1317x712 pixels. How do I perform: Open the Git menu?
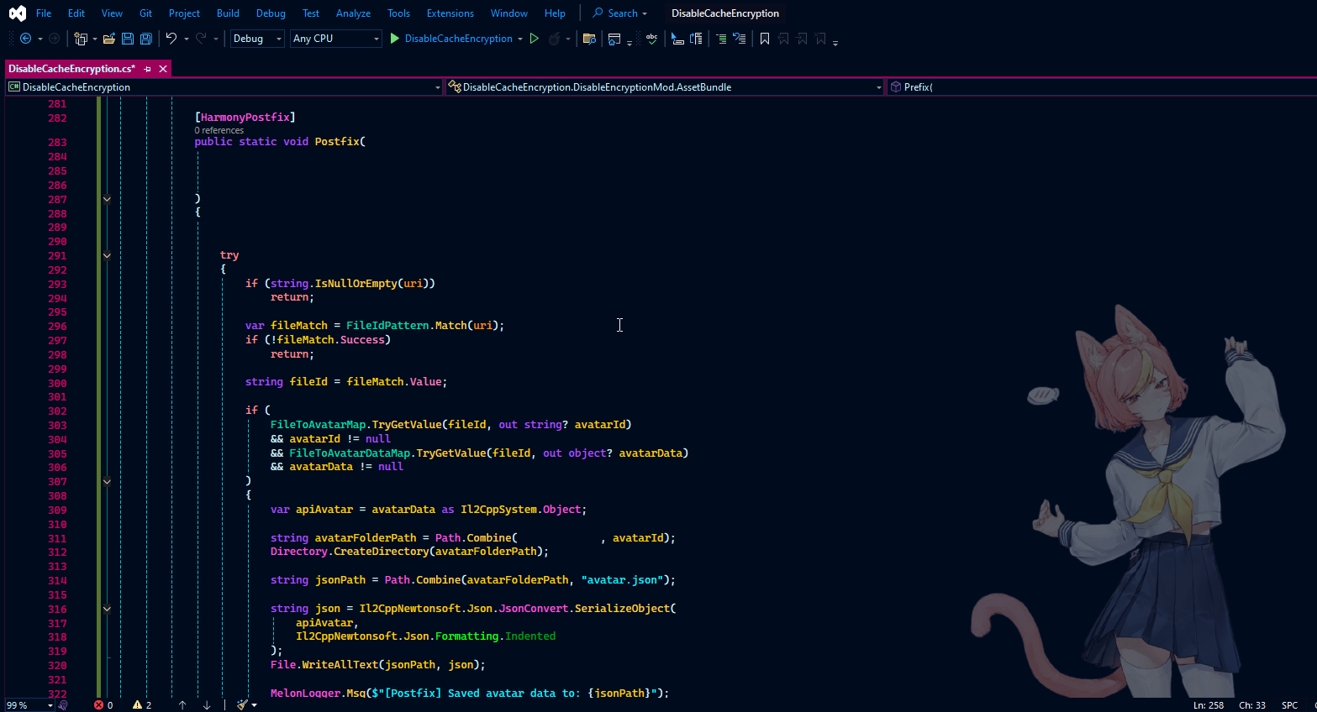coord(146,13)
